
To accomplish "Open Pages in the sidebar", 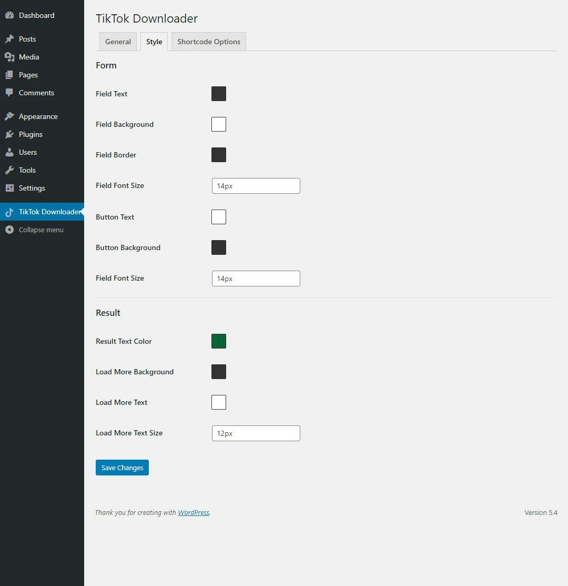I will (x=42, y=75).
